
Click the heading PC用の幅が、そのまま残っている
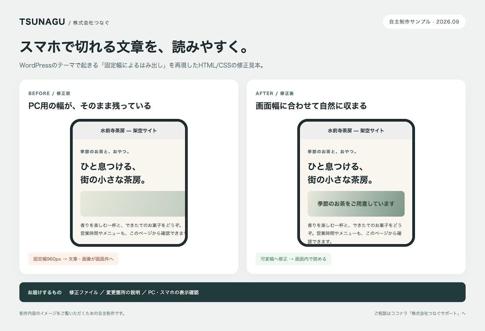click(90, 106)
